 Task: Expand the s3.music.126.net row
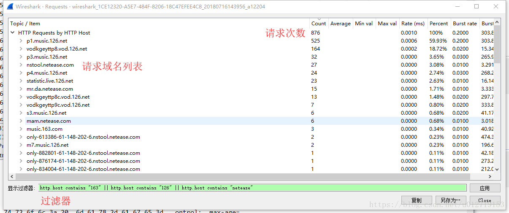point(21,113)
